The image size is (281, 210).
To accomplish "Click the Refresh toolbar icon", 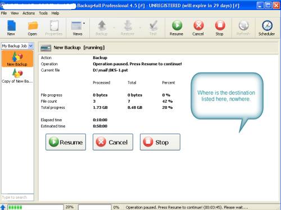I will [243, 25].
